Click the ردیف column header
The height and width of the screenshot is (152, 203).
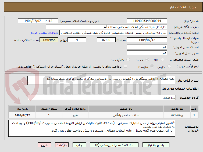194,109
